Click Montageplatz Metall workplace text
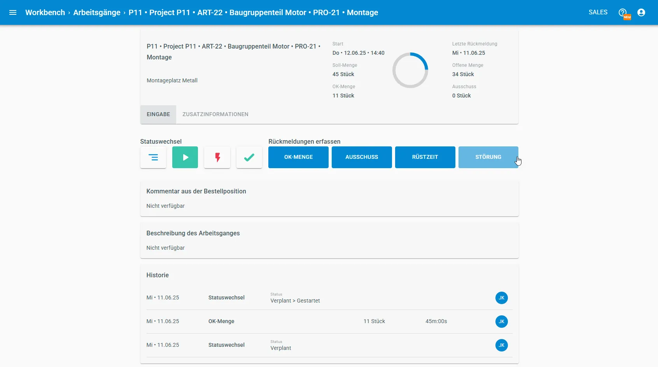 point(172,80)
